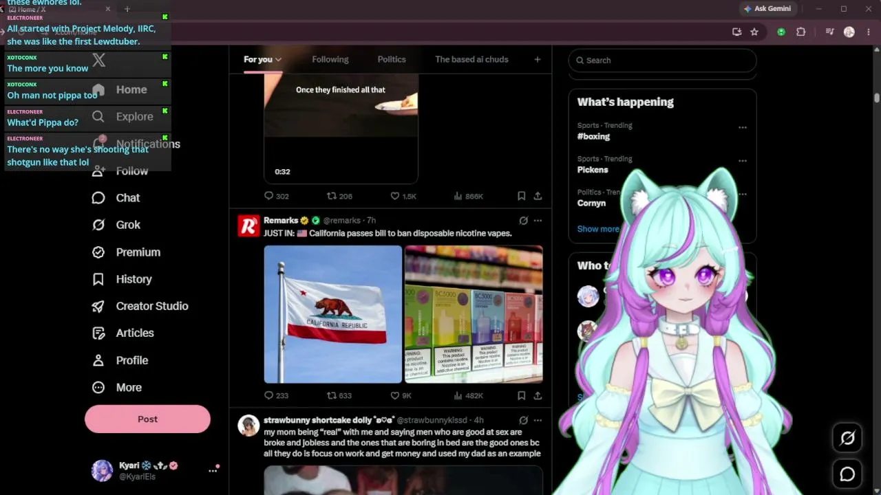The width and height of the screenshot is (881, 495).
Task: Open more options on the strawbunny post
Action: [x=538, y=420]
